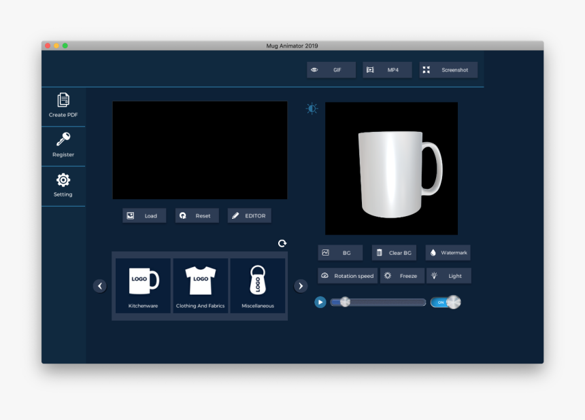Open the EDITOR with the pencil button
This screenshot has width=585, height=420.
pos(249,215)
